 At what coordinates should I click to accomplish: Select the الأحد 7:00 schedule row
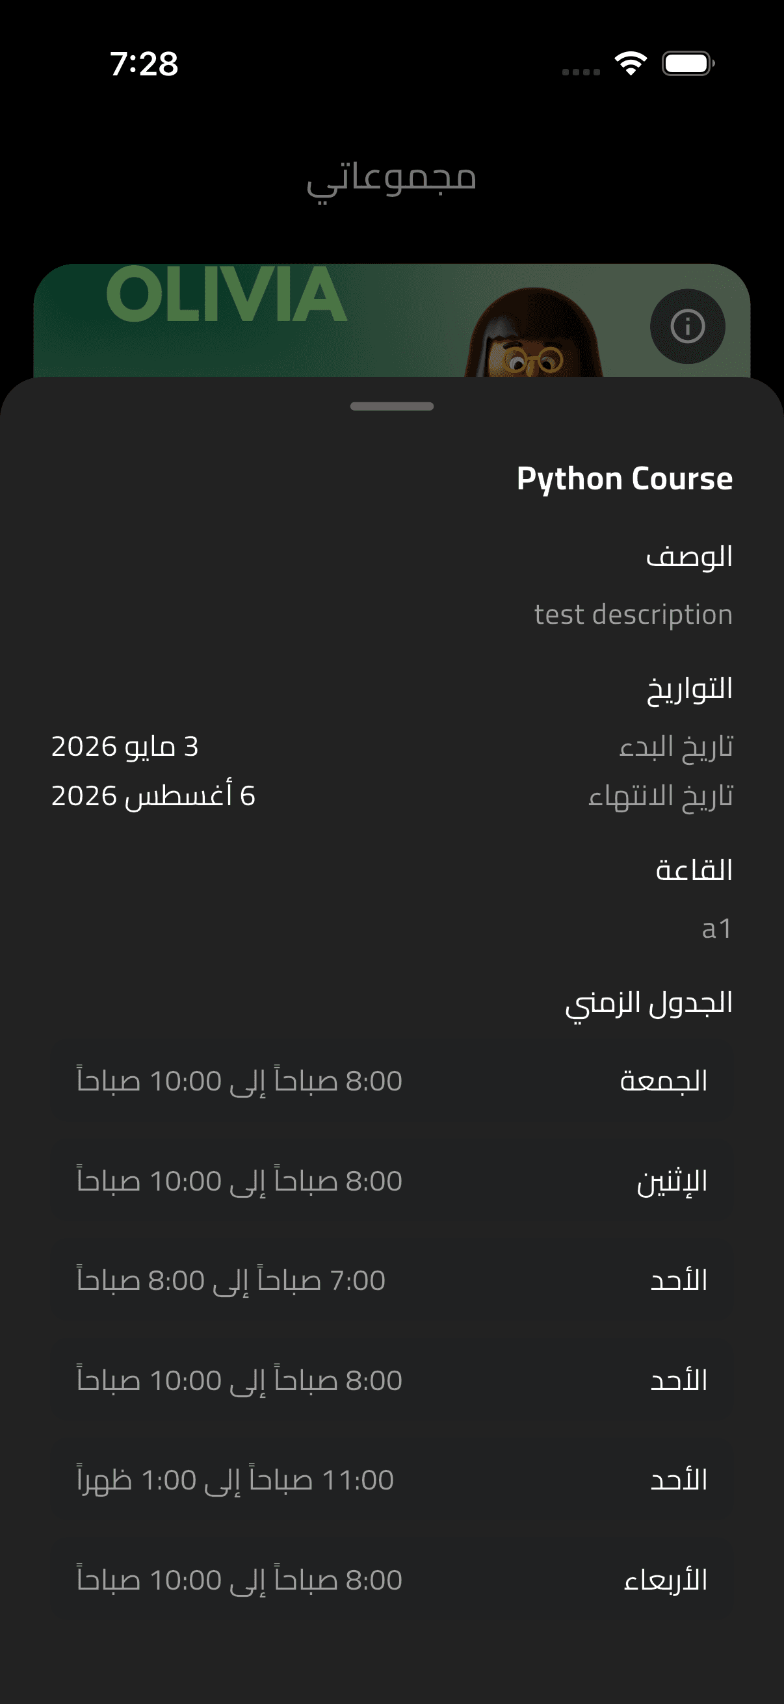(391, 1282)
